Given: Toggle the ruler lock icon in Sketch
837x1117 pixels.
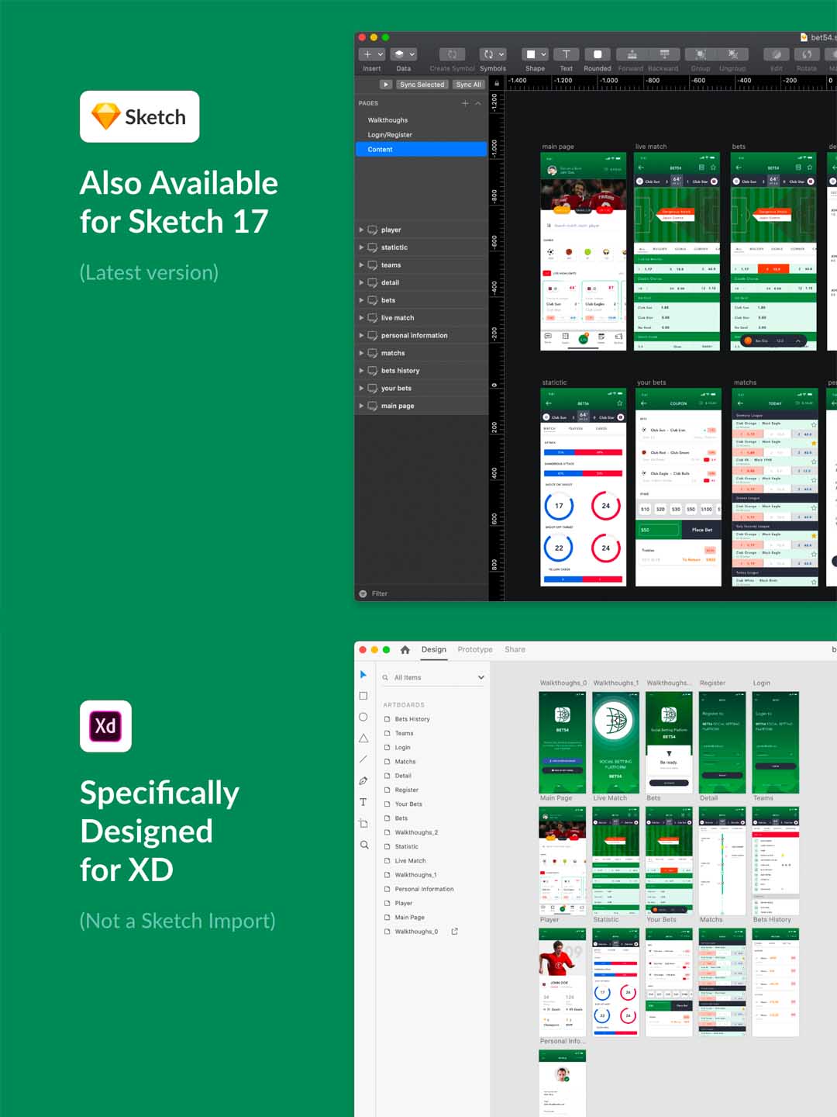Looking at the screenshot, I should (x=496, y=82).
